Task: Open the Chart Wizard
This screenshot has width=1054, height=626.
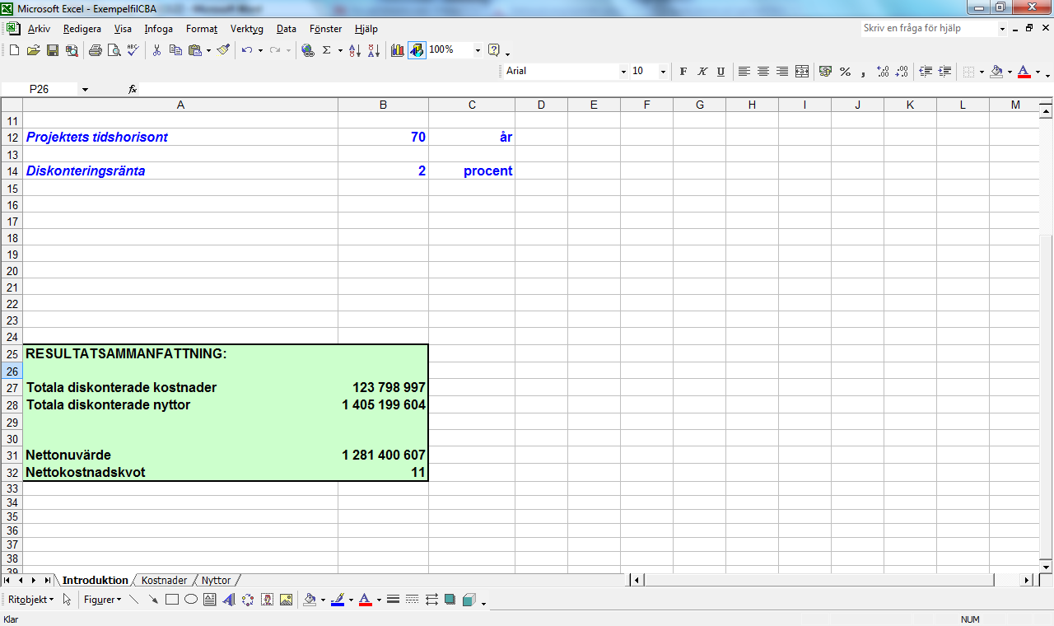Action: (x=398, y=50)
